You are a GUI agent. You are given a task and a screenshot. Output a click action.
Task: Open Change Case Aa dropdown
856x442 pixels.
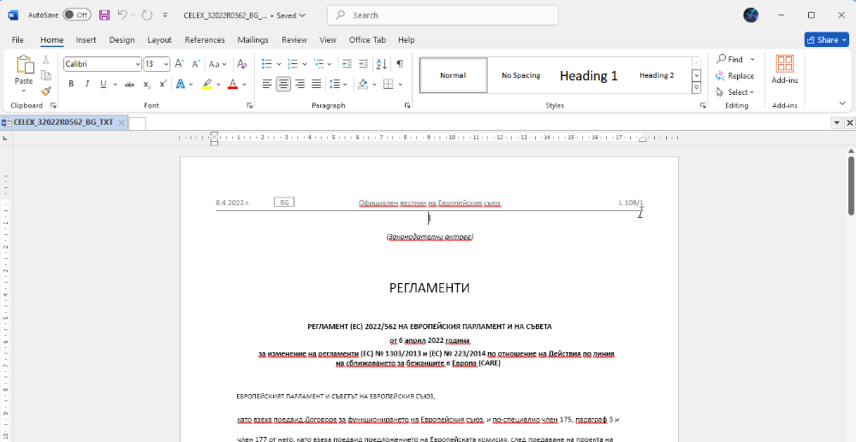[x=217, y=64]
